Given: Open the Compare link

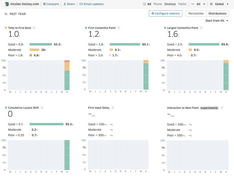Looking at the screenshot, I should (51, 4).
